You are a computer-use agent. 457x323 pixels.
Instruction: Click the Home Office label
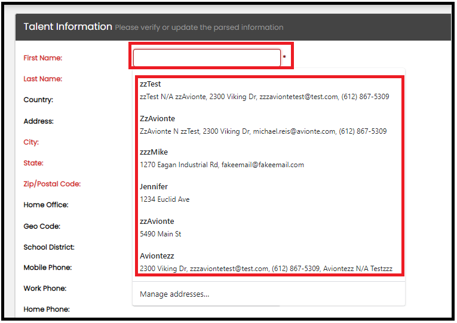coord(46,205)
